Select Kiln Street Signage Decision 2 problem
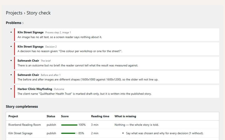225x140 pixels. [x=117, y=49]
